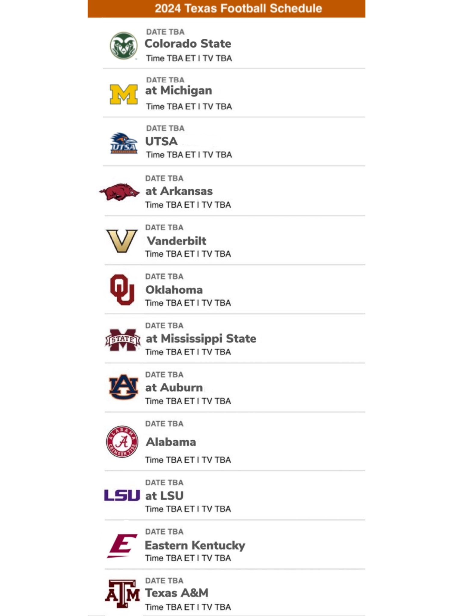Screen dimensions: 462x616
Task: Select the Eastern Kentucky E logo
Action: pyautogui.click(x=122, y=546)
